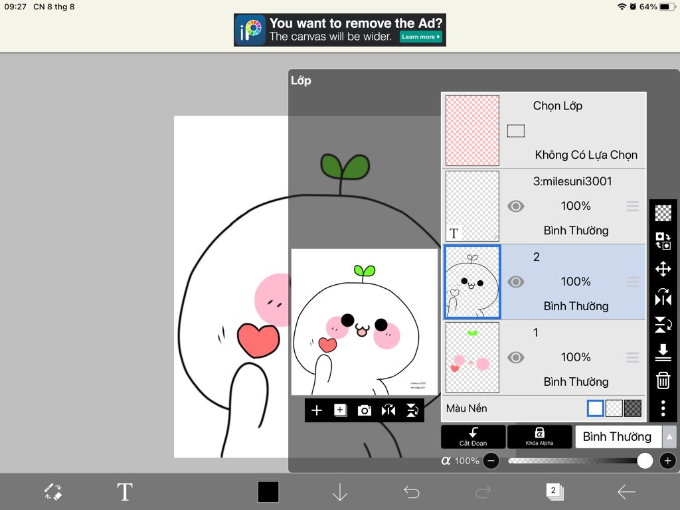Tap the Wi-Fi icon in status bar

tap(622, 7)
